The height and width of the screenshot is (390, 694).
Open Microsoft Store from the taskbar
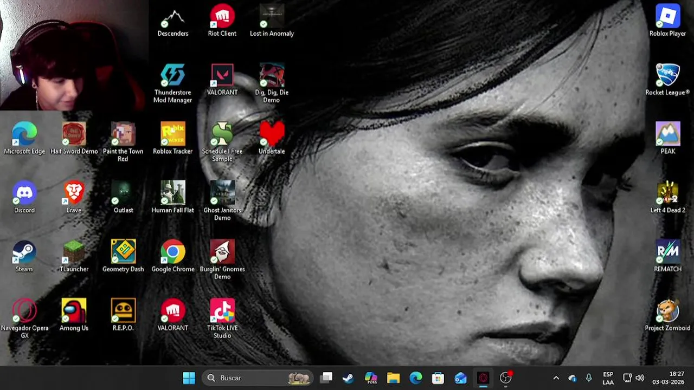tap(438, 378)
